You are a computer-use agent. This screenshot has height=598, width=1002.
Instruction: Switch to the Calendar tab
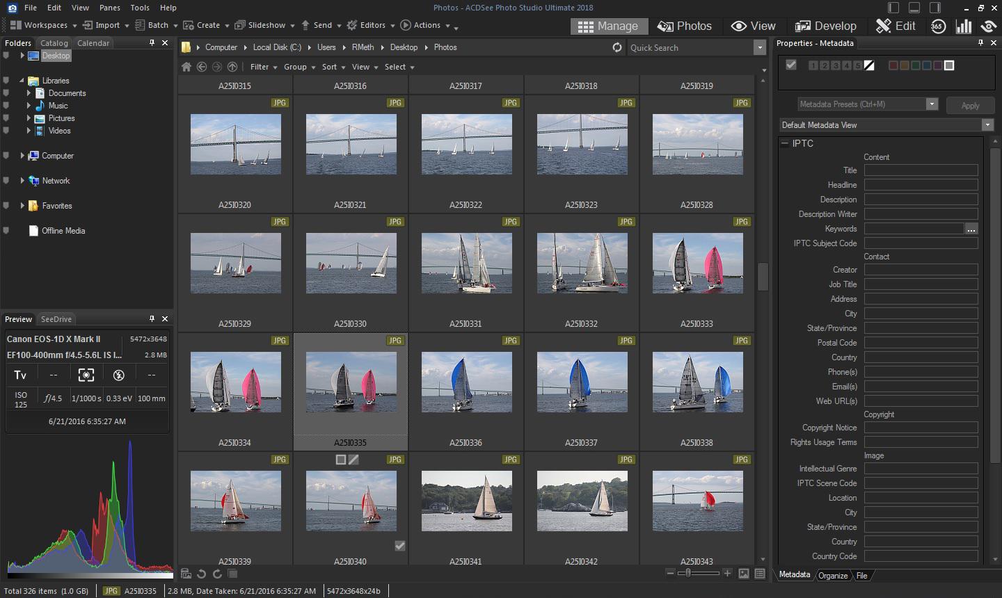93,42
